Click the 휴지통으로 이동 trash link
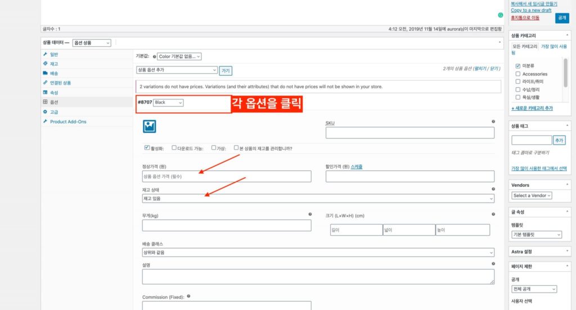 click(x=525, y=18)
